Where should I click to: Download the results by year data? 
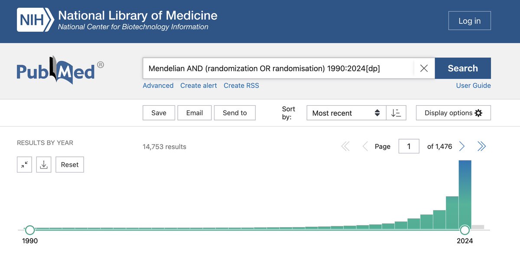(44, 165)
